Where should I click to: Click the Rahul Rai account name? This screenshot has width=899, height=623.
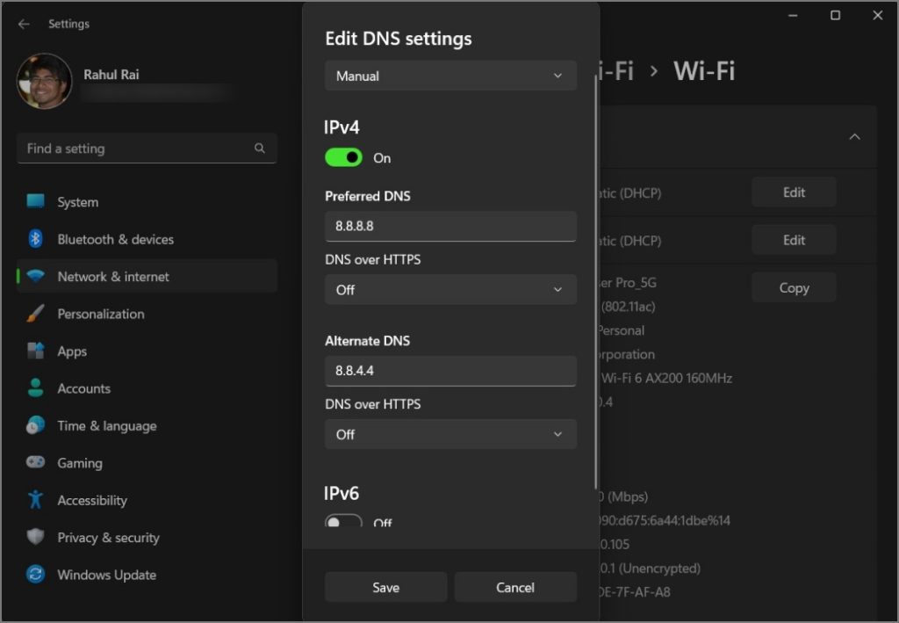tap(111, 75)
